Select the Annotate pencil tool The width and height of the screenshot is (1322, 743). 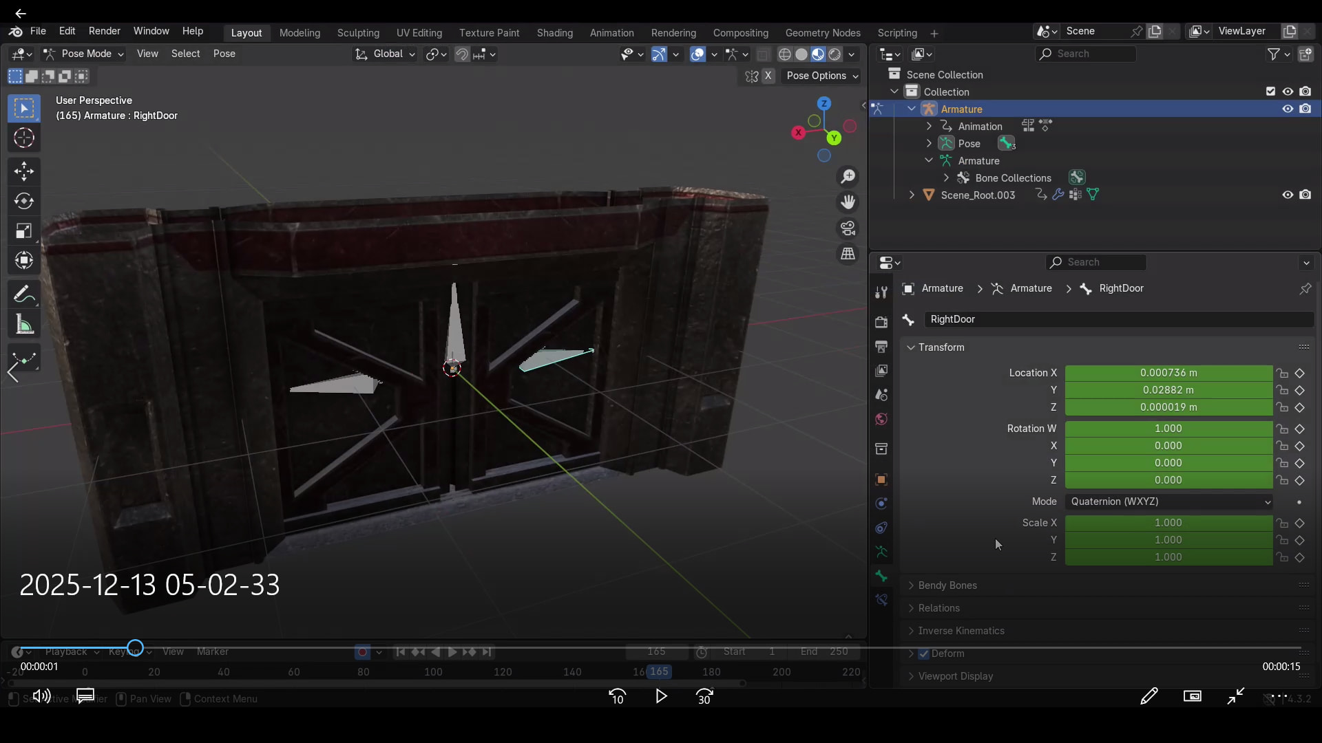point(24,295)
